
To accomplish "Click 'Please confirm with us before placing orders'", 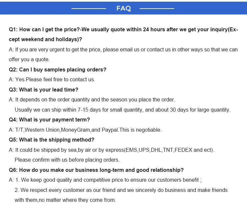I will tap(67, 160).
